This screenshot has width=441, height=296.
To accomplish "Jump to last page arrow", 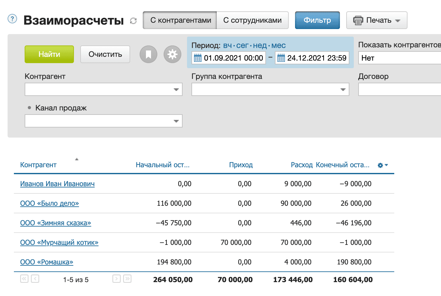I will pyautogui.click(x=127, y=279).
